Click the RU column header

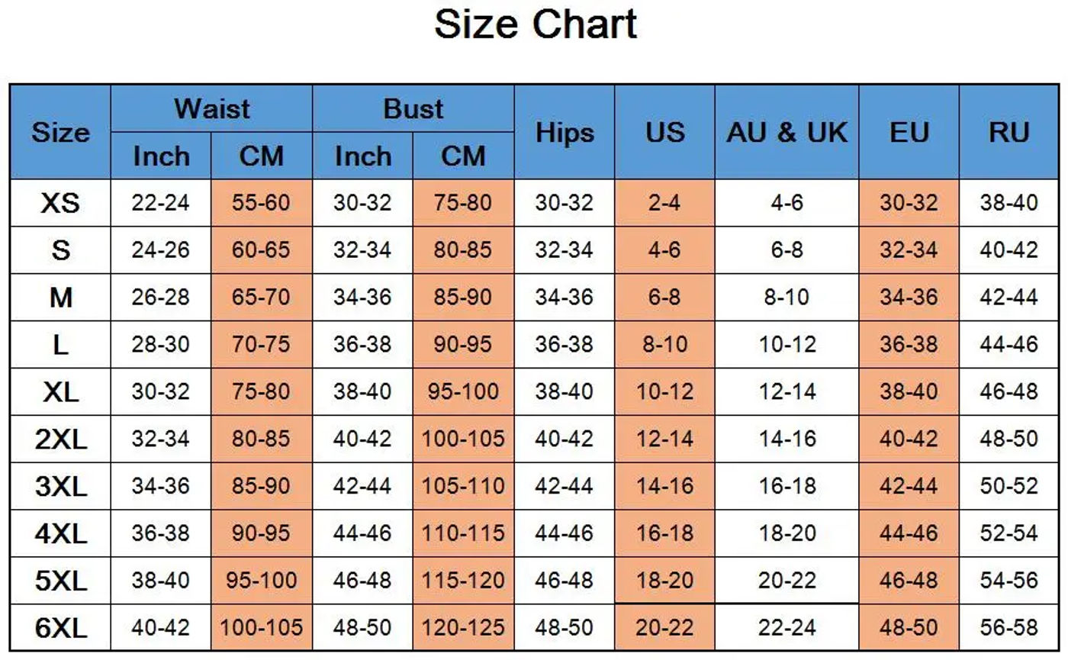point(1009,132)
